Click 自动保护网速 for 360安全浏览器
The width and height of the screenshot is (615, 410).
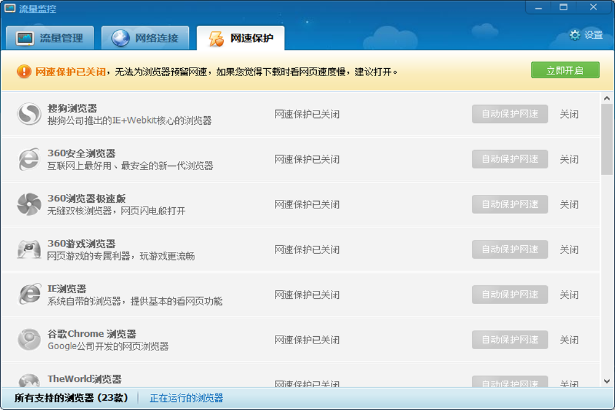pyautogui.click(x=510, y=159)
